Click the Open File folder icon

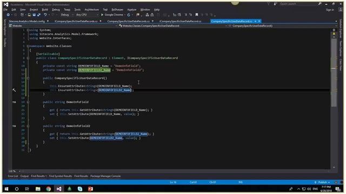coord(29,15)
